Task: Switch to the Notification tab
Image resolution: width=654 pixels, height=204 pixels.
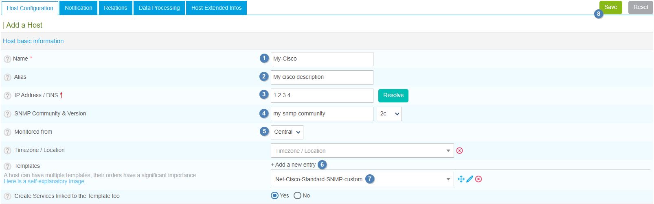Action: coord(78,8)
